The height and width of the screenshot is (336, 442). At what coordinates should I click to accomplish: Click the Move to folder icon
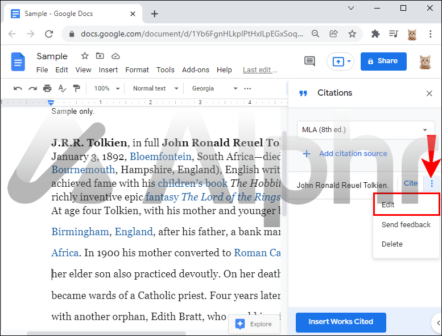(100, 56)
